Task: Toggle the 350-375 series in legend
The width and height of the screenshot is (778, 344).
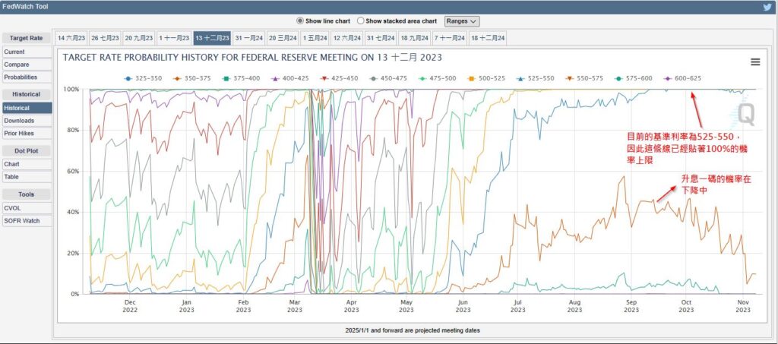Action: pyautogui.click(x=191, y=78)
